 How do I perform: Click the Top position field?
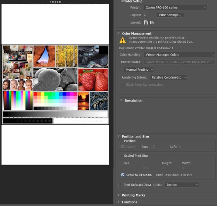pos(159,147)
